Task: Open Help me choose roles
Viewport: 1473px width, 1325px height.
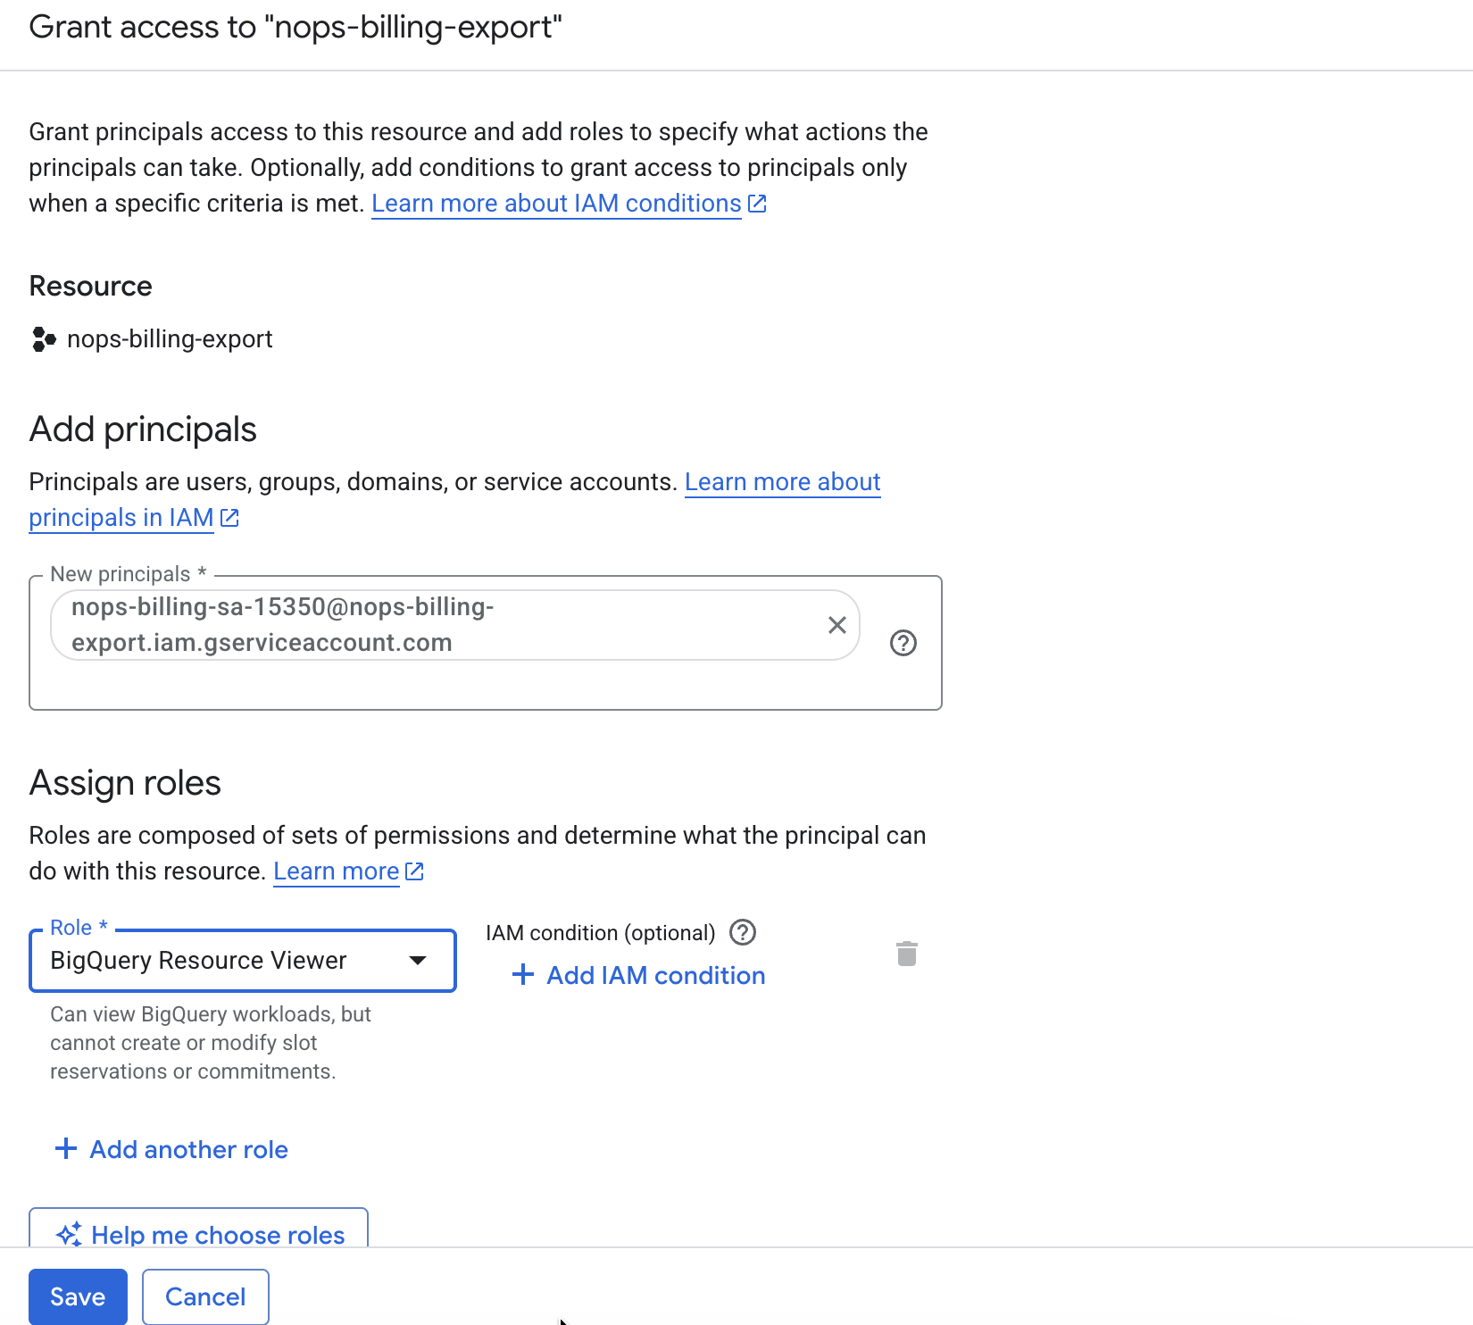Action: (198, 1234)
